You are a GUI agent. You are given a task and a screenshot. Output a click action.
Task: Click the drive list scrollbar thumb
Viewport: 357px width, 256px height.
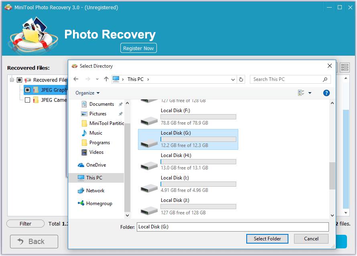coord(332,176)
